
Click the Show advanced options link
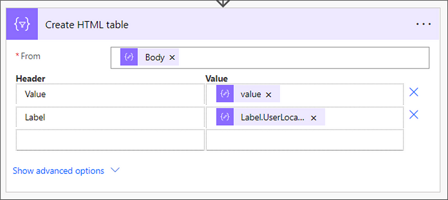point(58,171)
